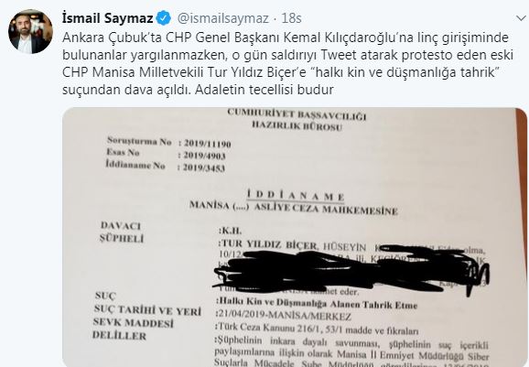The height and width of the screenshot is (367, 529).
Task: Expand the tweet options chevron arrow
Action: [x=522, y=18]
